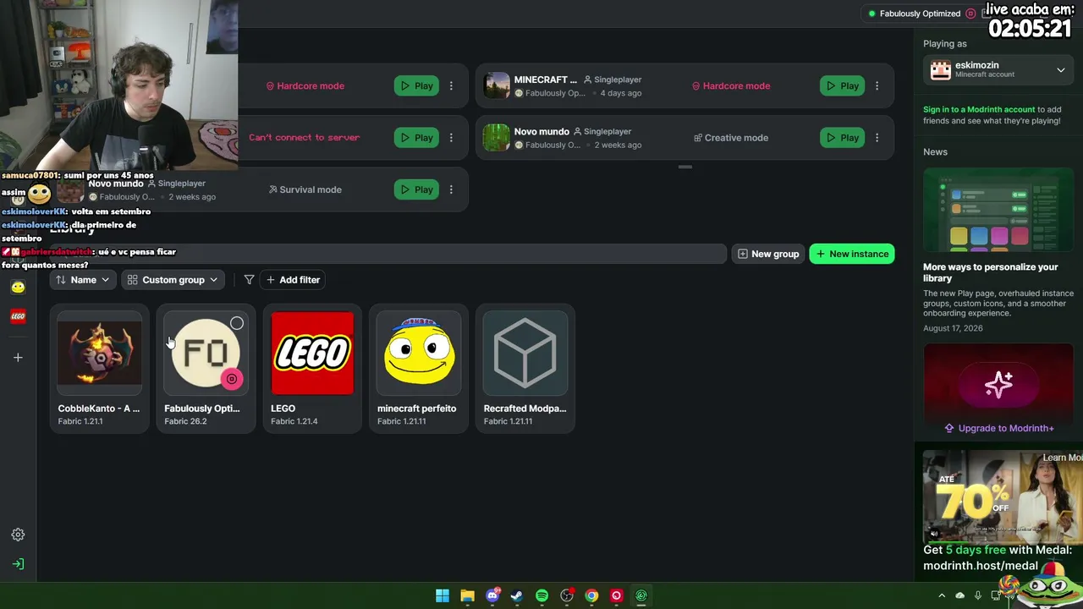This screenshot has height=609, width=1083.
Task: Click Upgrade to Modrinth+
Action: click(998, 428)
